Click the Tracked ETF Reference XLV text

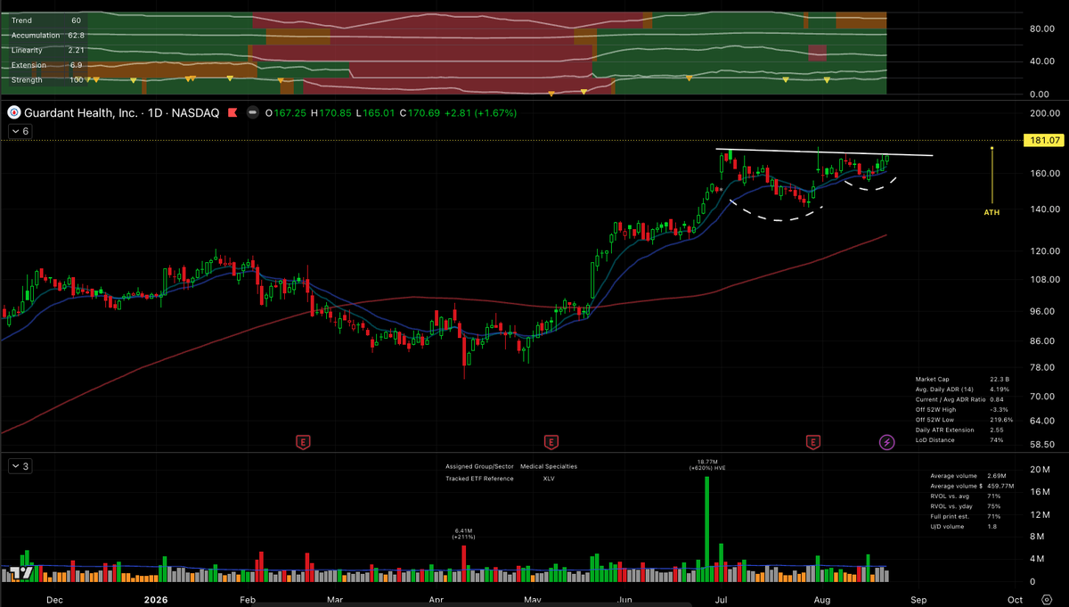(500, 479)
